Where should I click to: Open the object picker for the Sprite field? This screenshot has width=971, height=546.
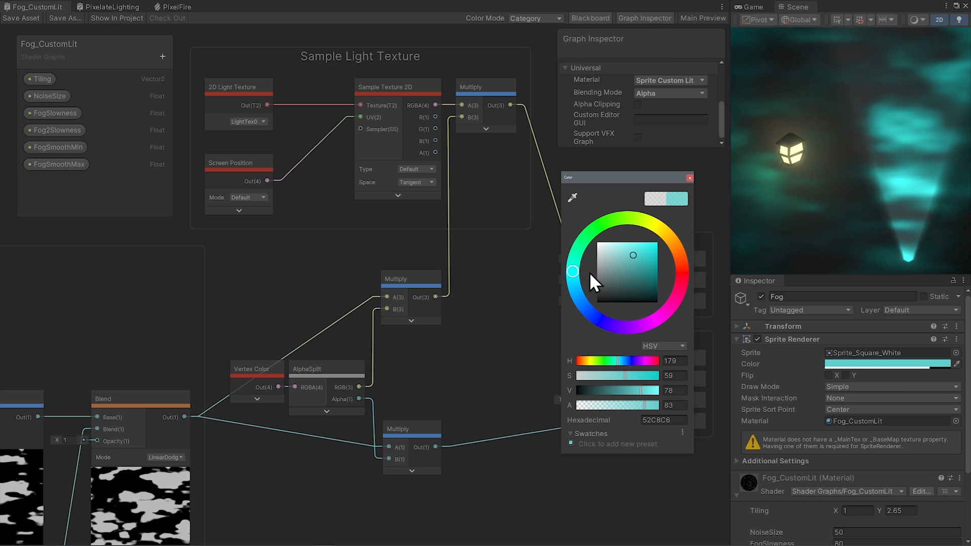(x=956, y=353)
